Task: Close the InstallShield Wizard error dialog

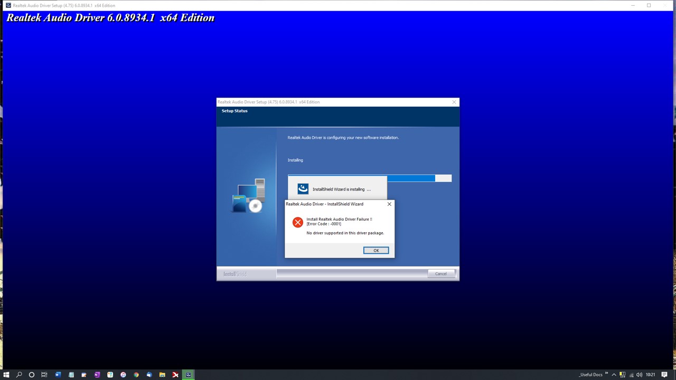Action: (389, 204)
